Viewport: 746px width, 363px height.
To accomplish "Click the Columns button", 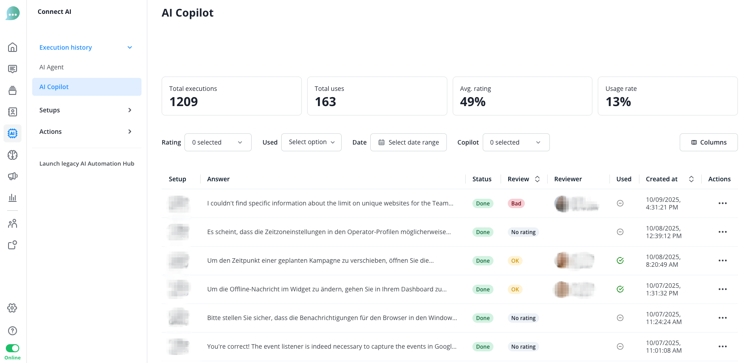I will (x=708, y=142).
